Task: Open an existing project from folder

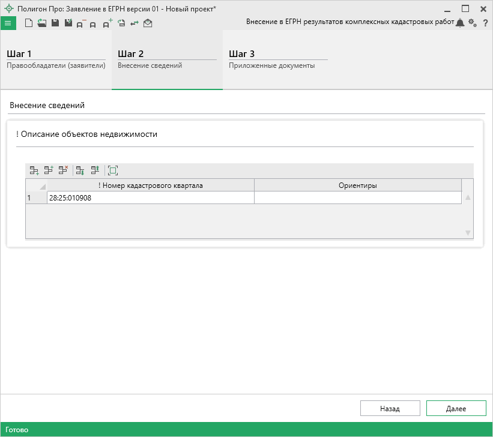Action: tap(42, 23)
